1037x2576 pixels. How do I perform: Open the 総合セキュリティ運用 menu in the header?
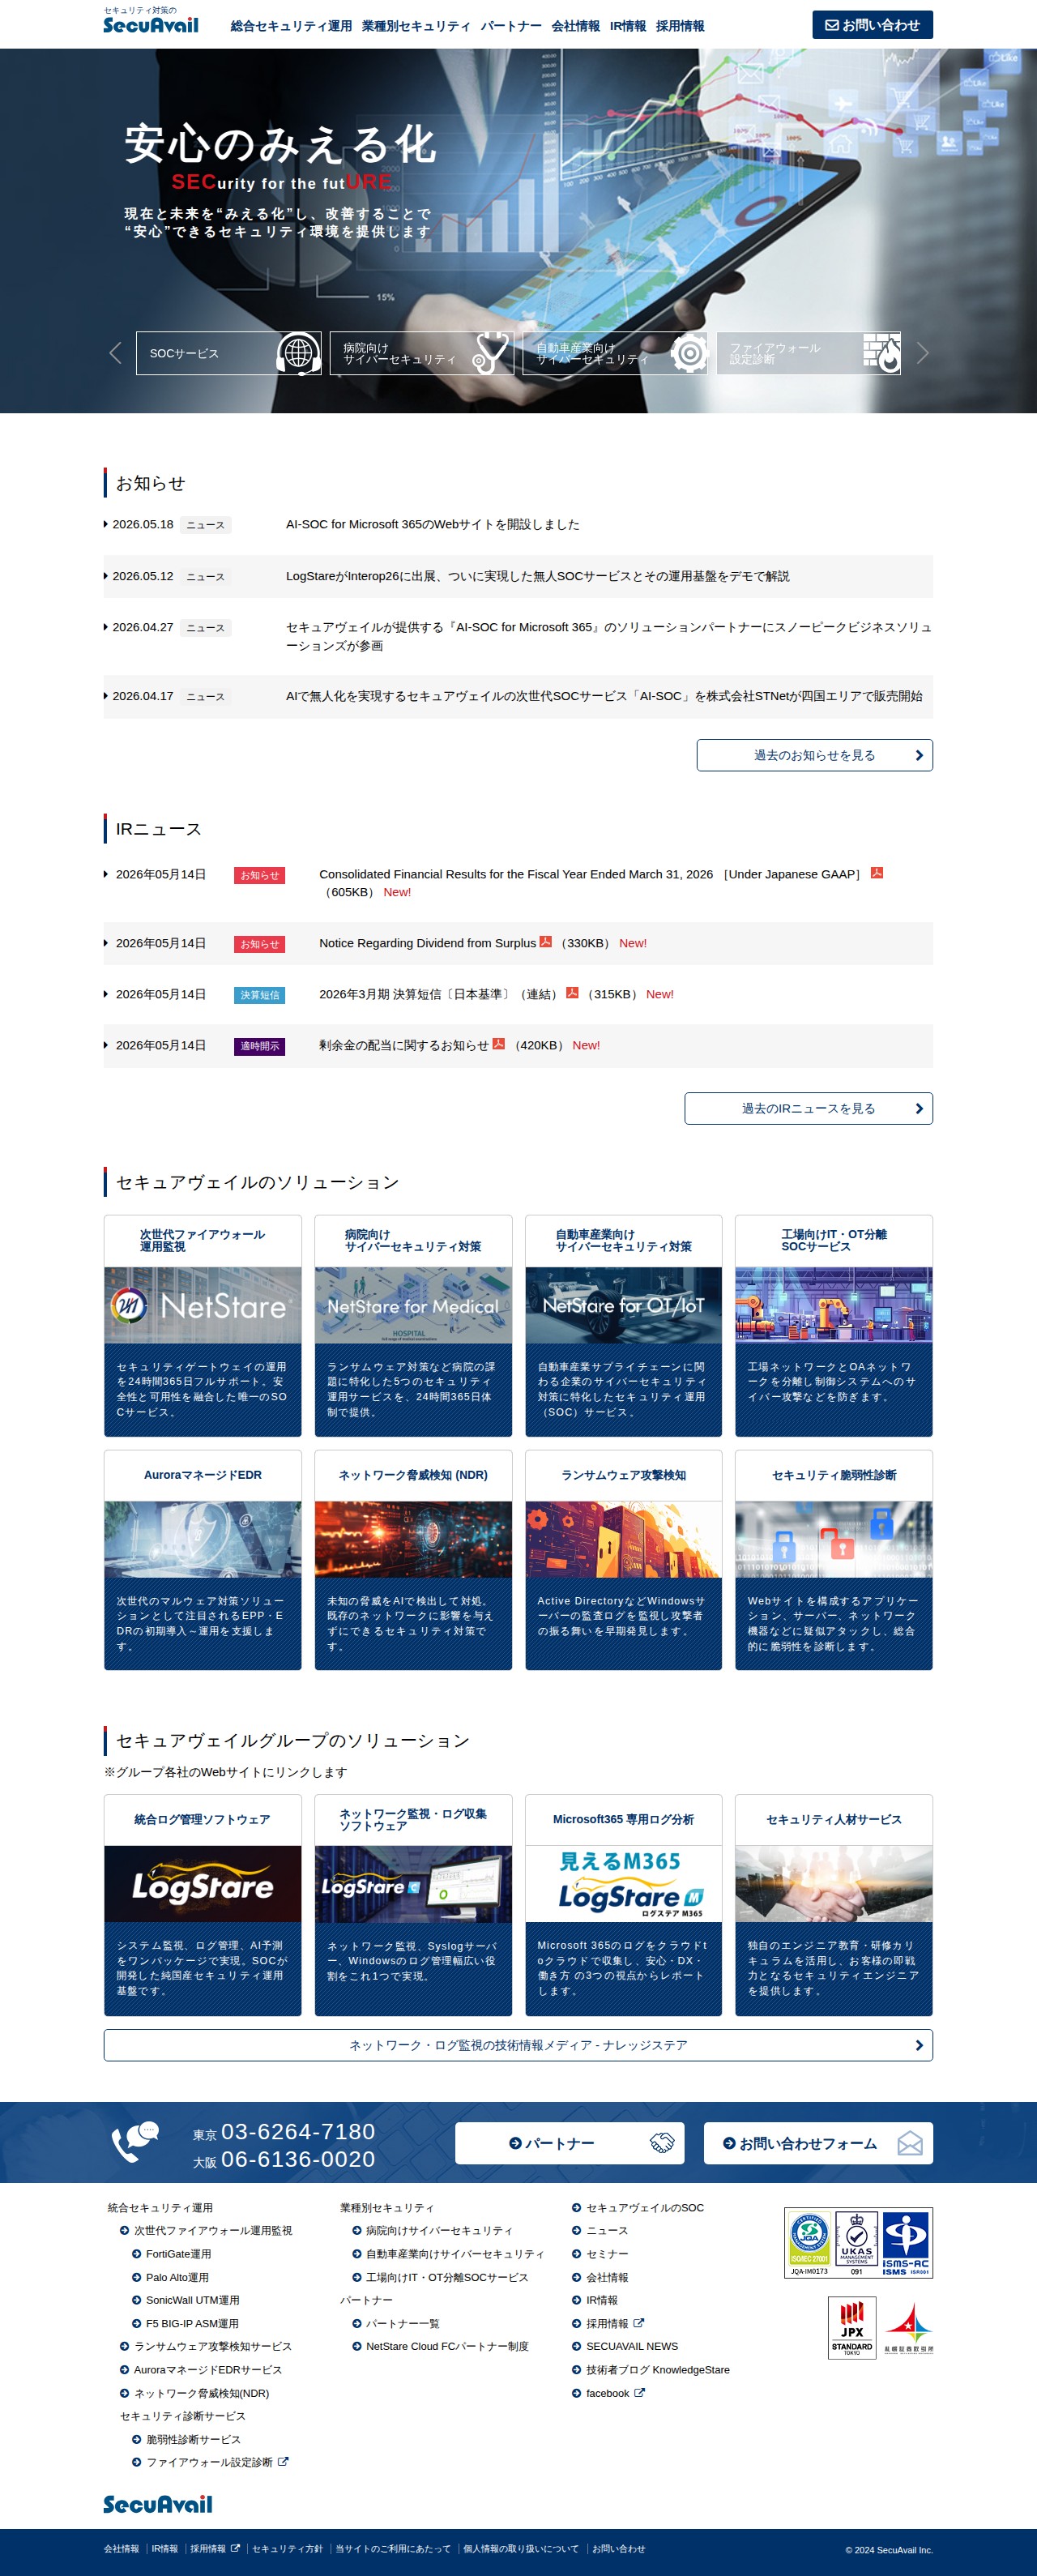click(291, 26)
